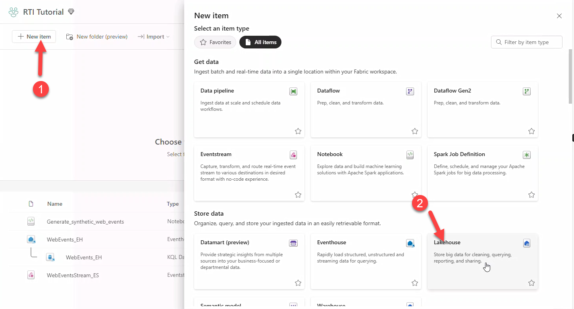Screen dimensions: 574x309
Task: Click the Datamart (preview) icon
Action: click(x=293, y=243)
